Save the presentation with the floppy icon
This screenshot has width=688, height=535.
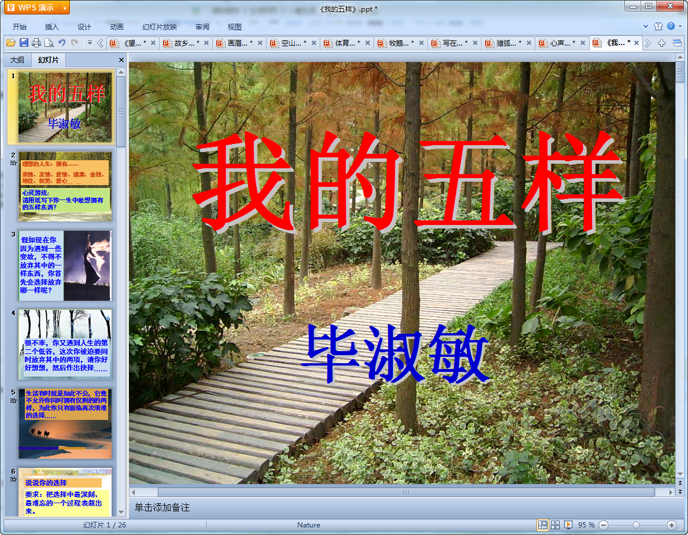[24, 43]
